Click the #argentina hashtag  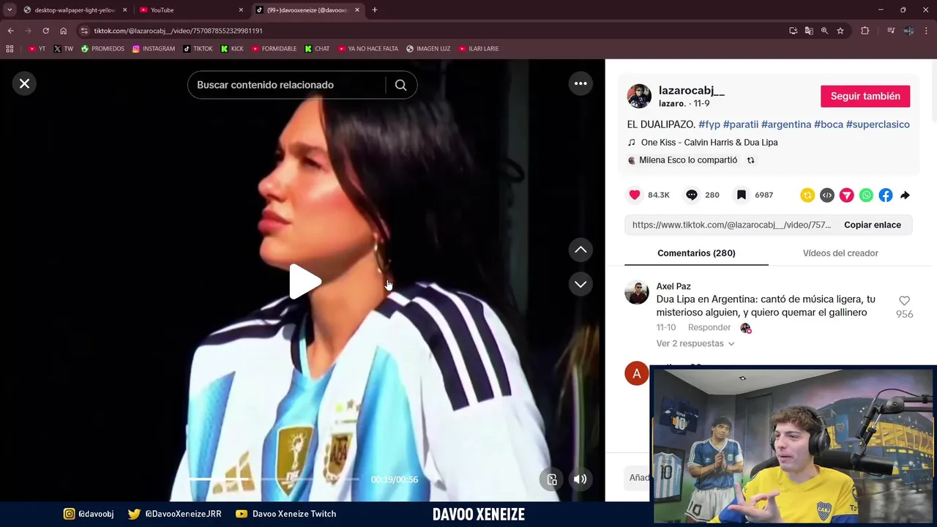[786, 124]
